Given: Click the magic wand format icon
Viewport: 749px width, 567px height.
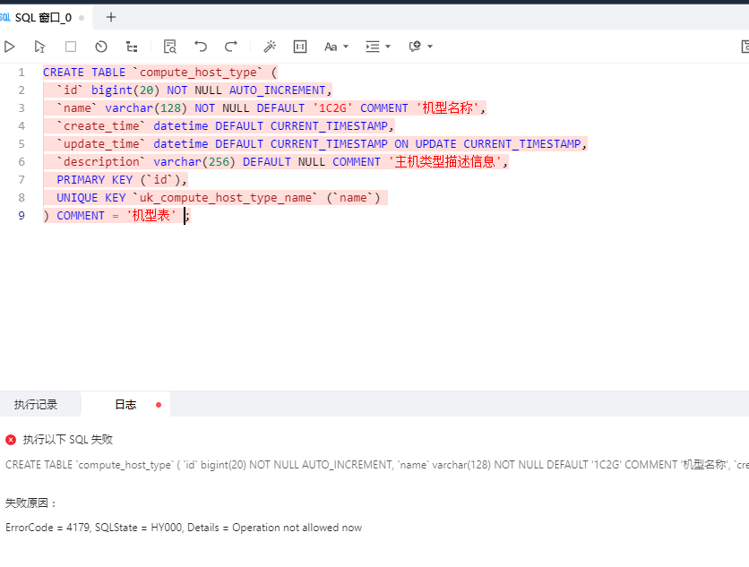Looking at the screenshot, I should pos(270,47).
